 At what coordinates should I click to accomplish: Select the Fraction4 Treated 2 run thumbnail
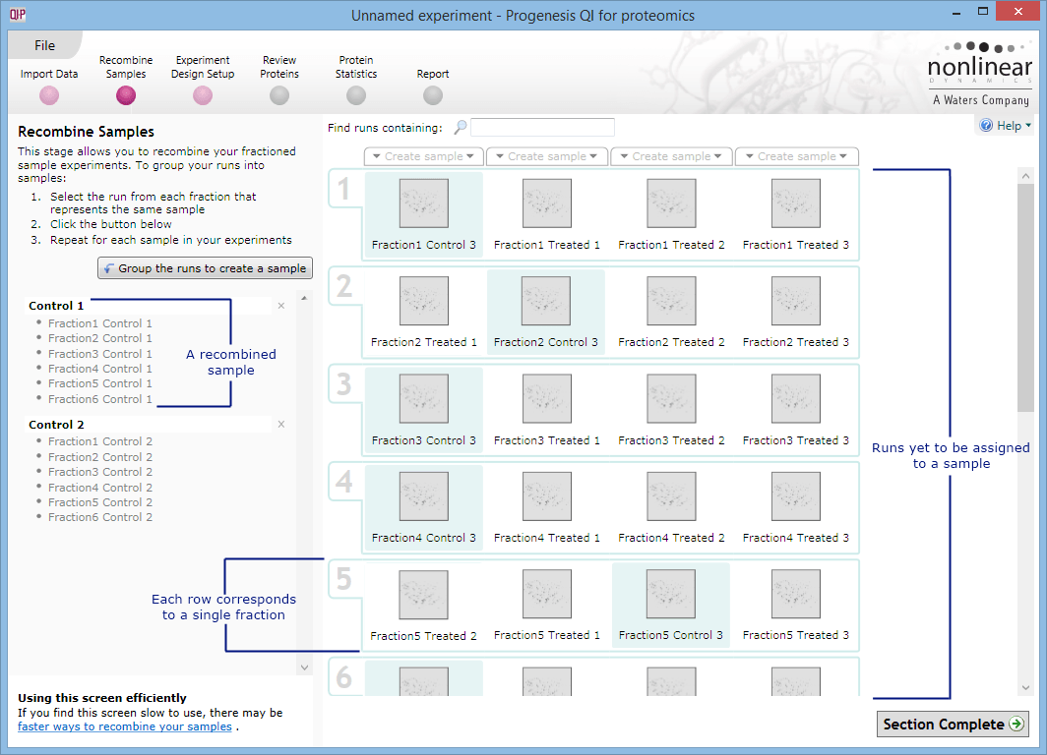671,496
